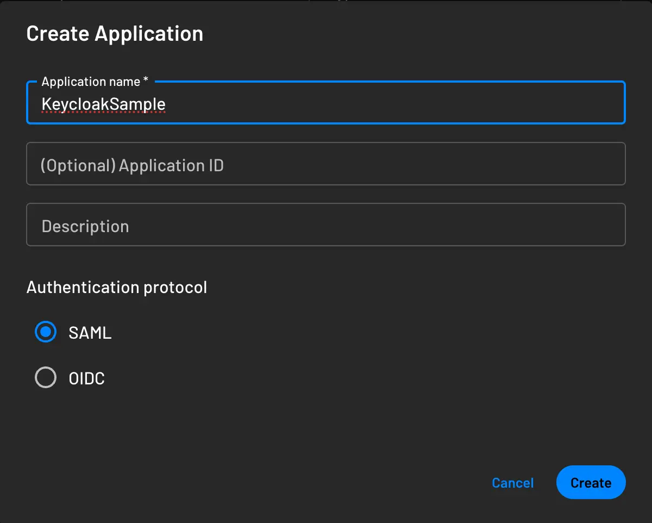Screen dimensions: 652x523
Task: Click the placeholder text (Optional) Application ID
Action: point(133,165)
